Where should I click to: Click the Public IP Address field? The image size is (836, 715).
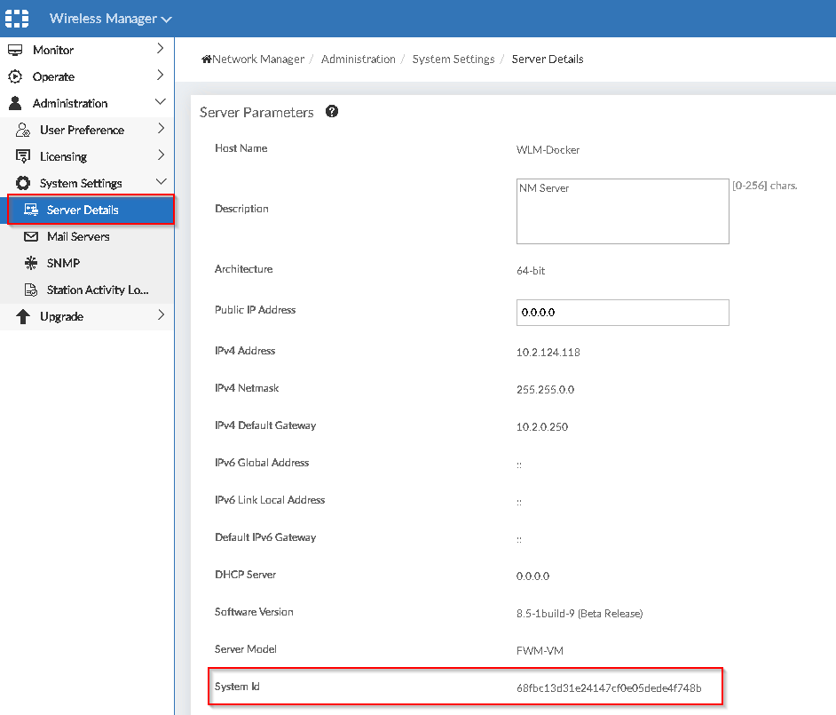622,313
